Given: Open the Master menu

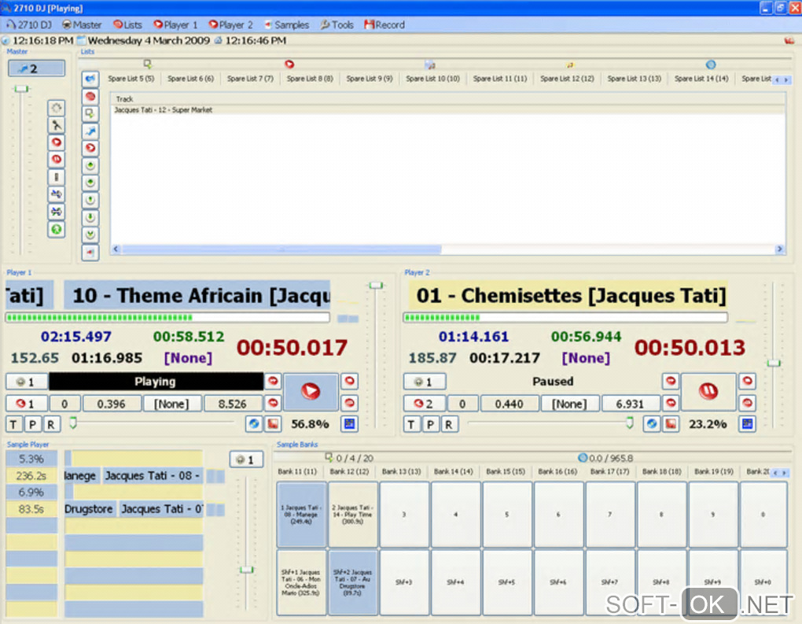Looking at the screenshot, I should pyautogui.click(x=82, y=24).
